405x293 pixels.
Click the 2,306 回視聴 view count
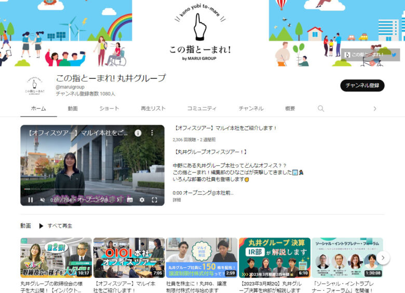184,140
